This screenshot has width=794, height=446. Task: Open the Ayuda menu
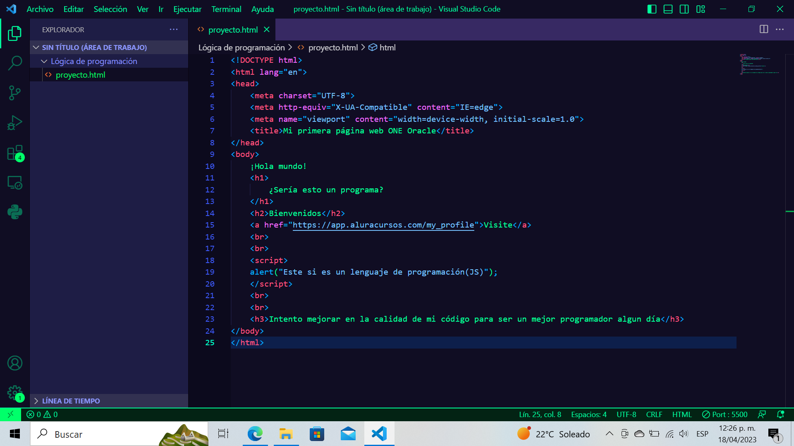[x=263, y=9]
